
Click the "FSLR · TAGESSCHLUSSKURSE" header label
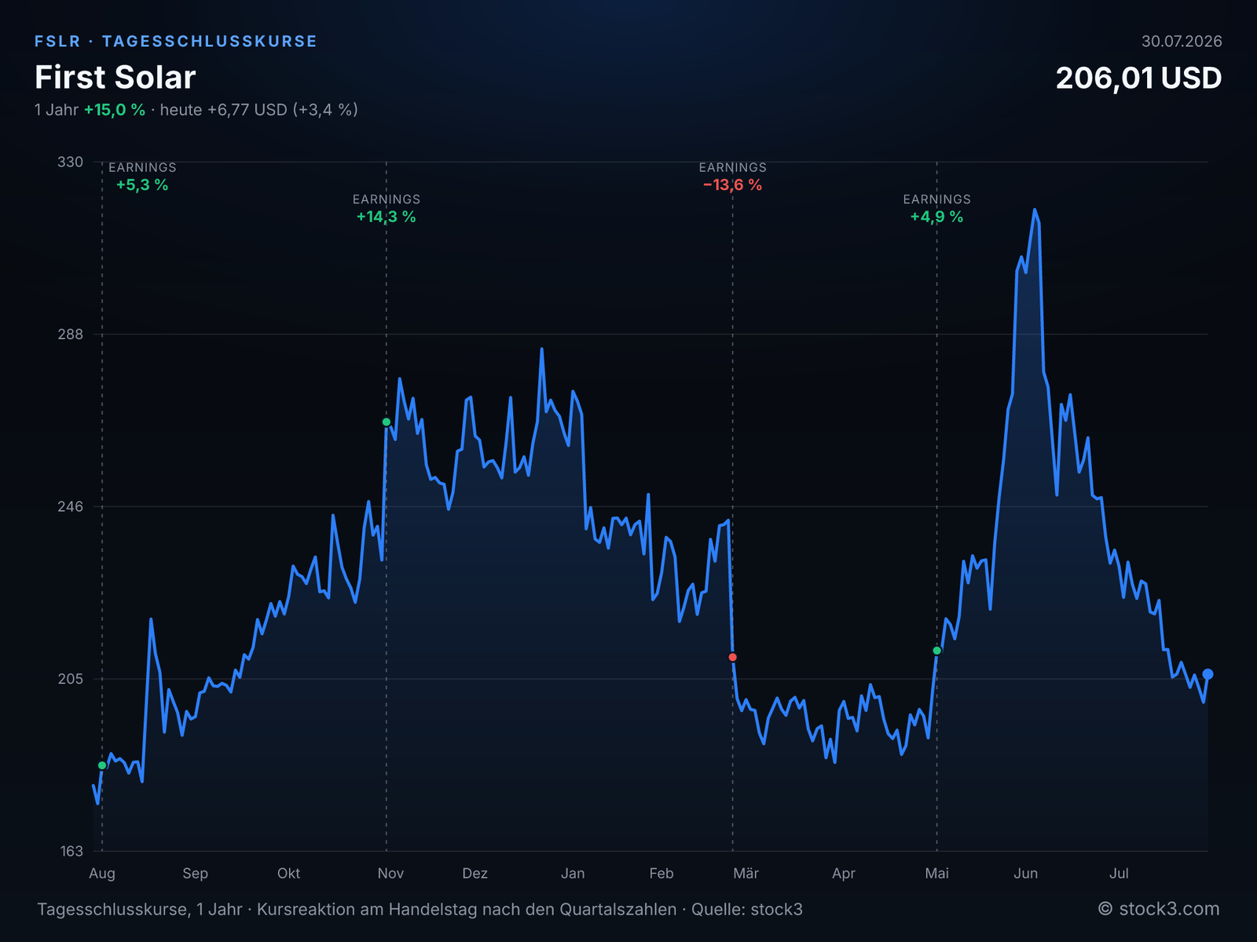pos(176,42)
